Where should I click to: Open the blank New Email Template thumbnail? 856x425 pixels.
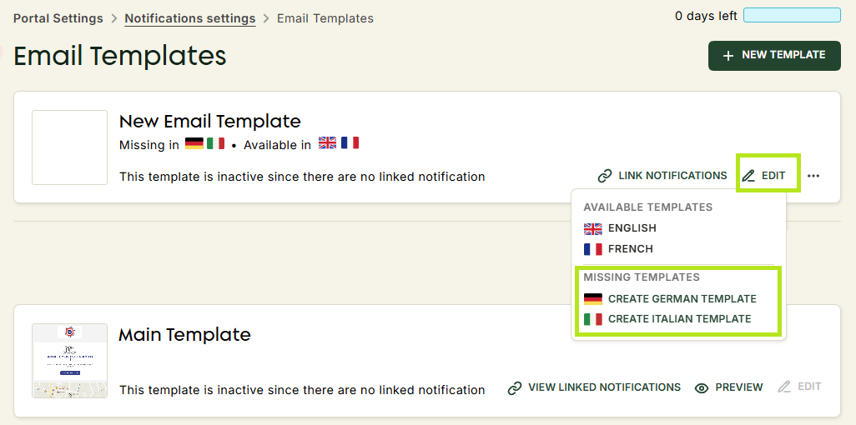70,147
